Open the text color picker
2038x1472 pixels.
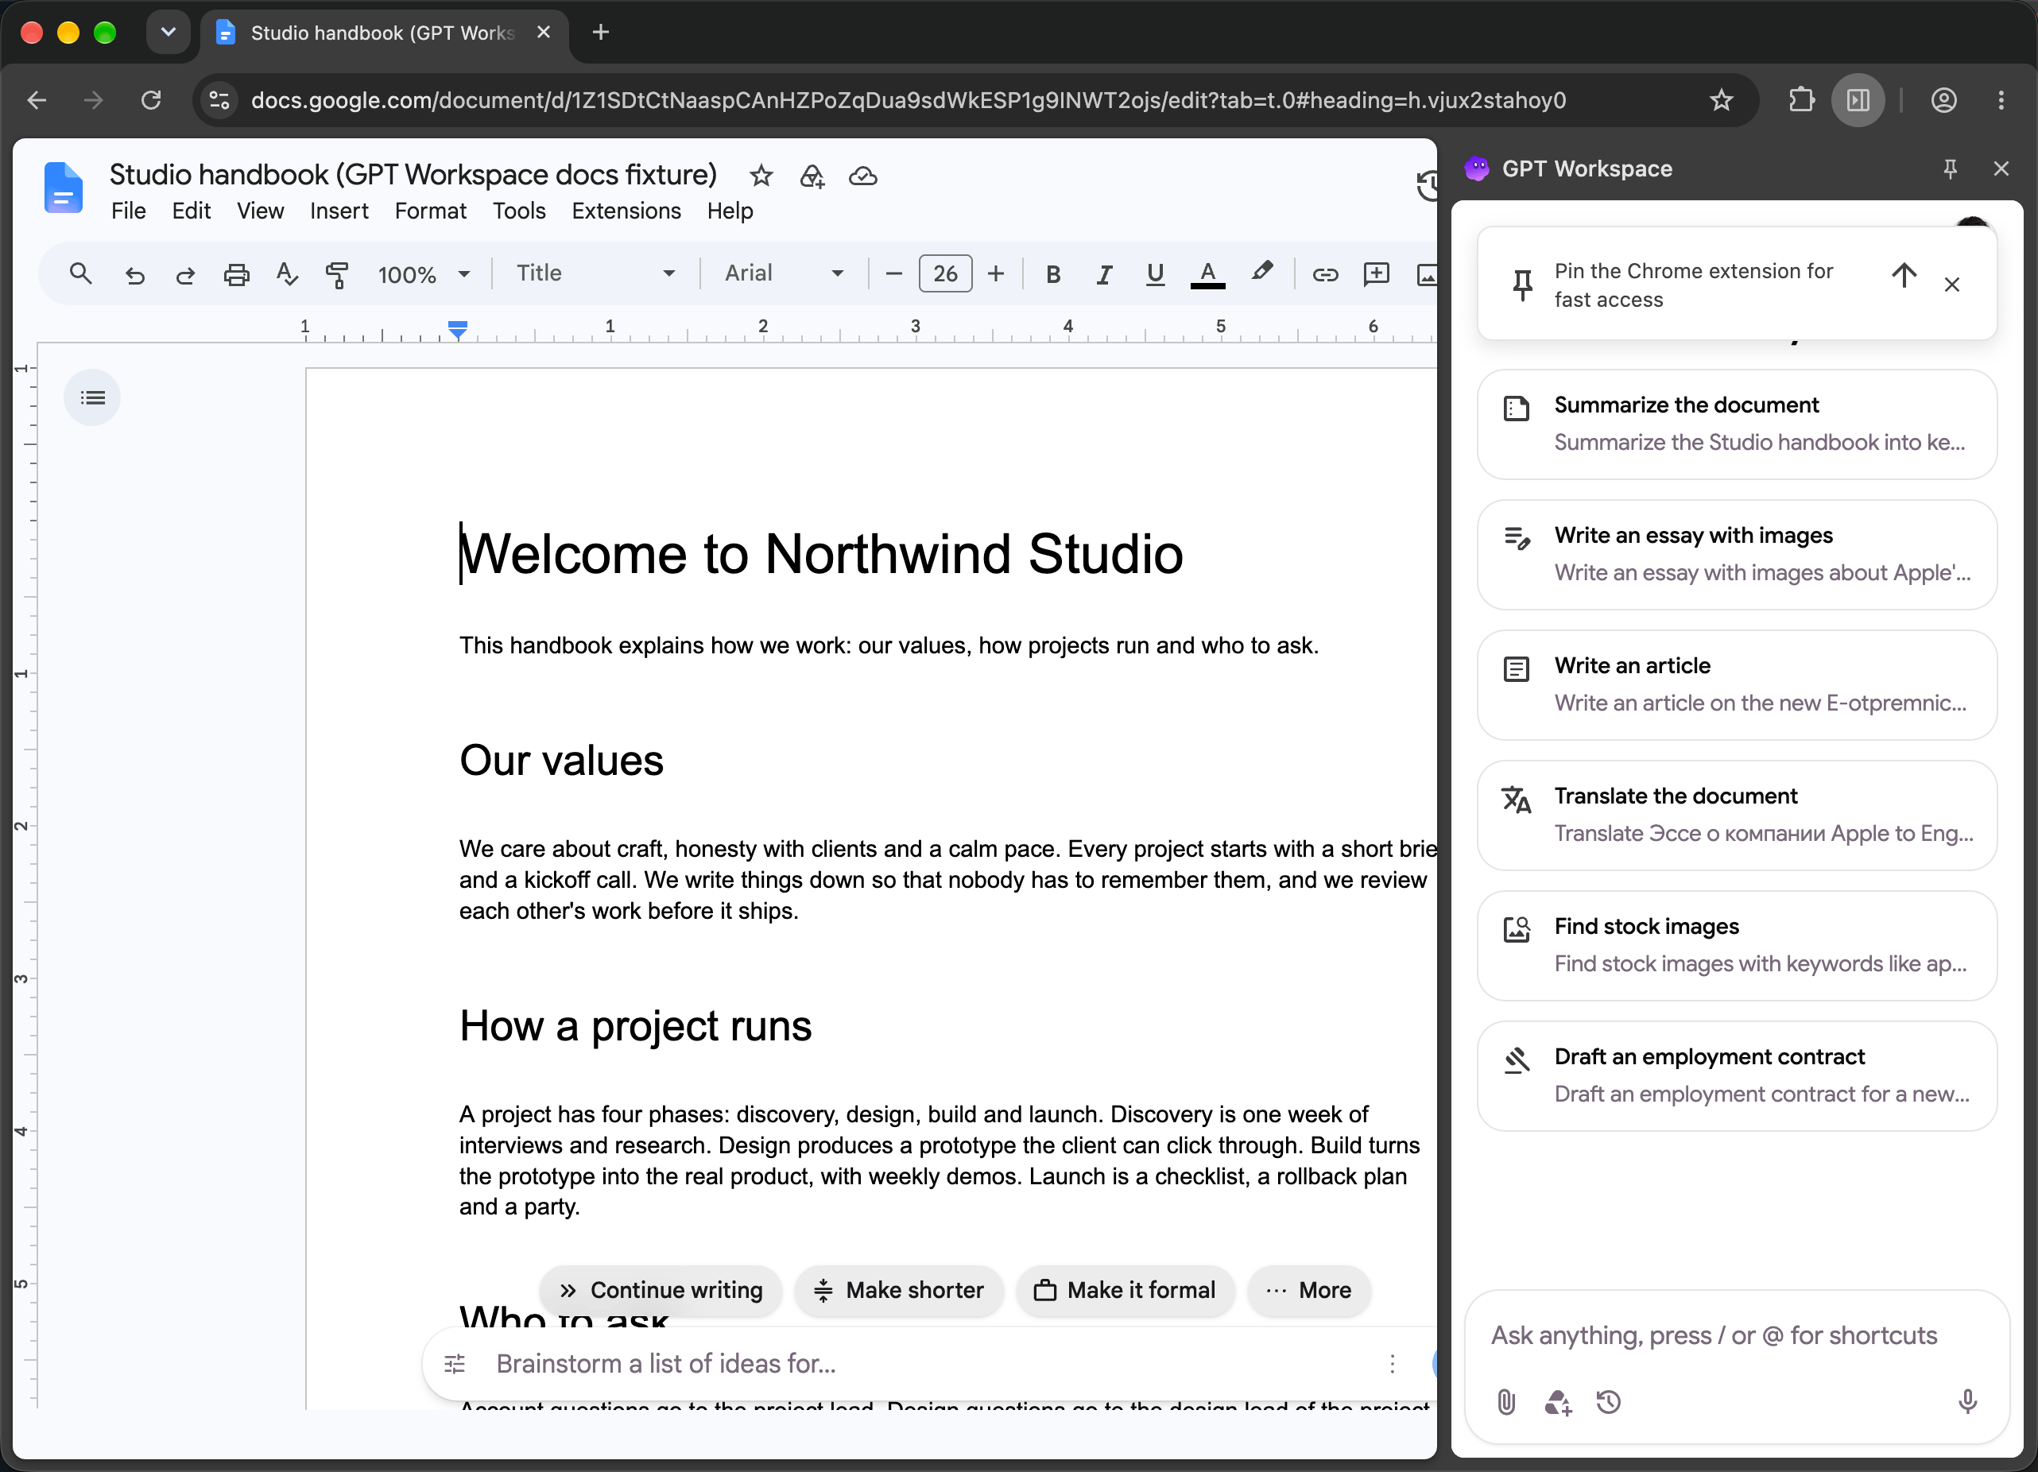tap(1207, 274)
